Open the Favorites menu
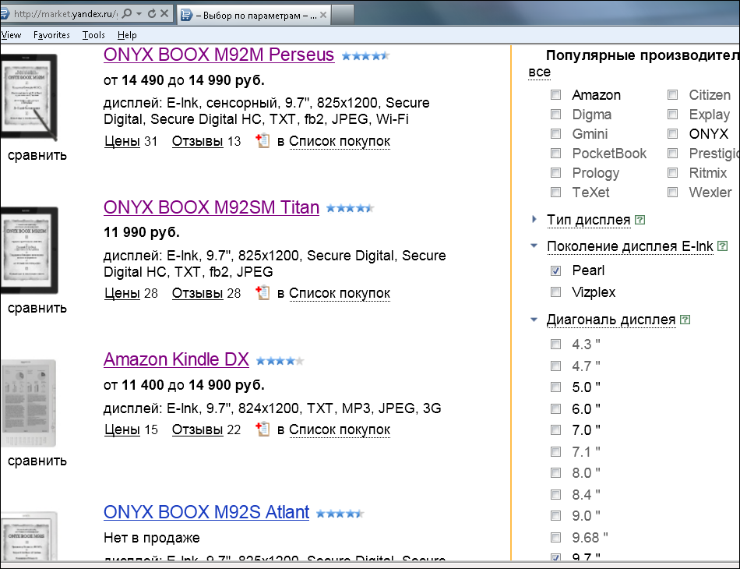Viewport: 740px width, 569px height. [x=51, y=35]
